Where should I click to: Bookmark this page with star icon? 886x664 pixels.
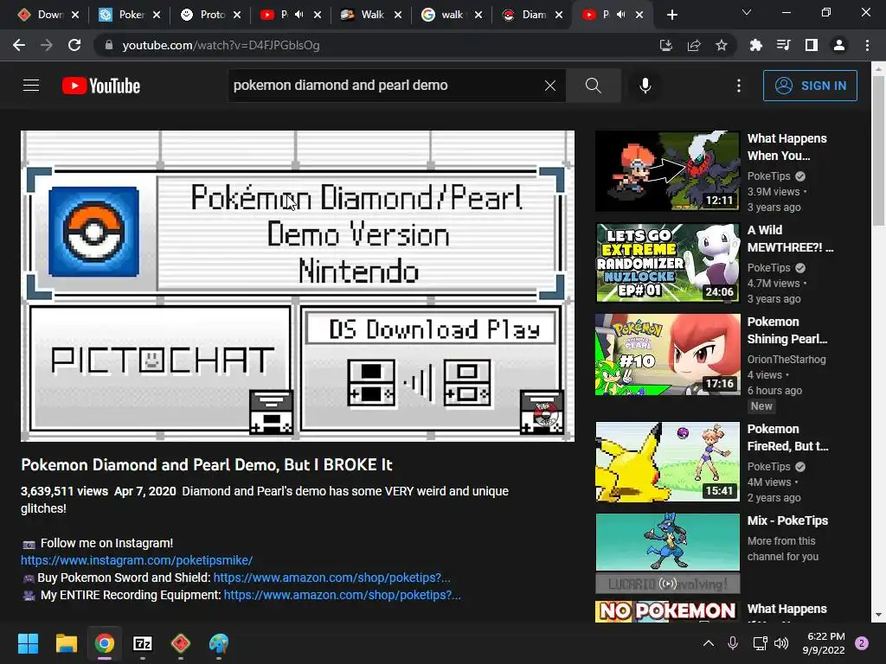pos(722,45)
